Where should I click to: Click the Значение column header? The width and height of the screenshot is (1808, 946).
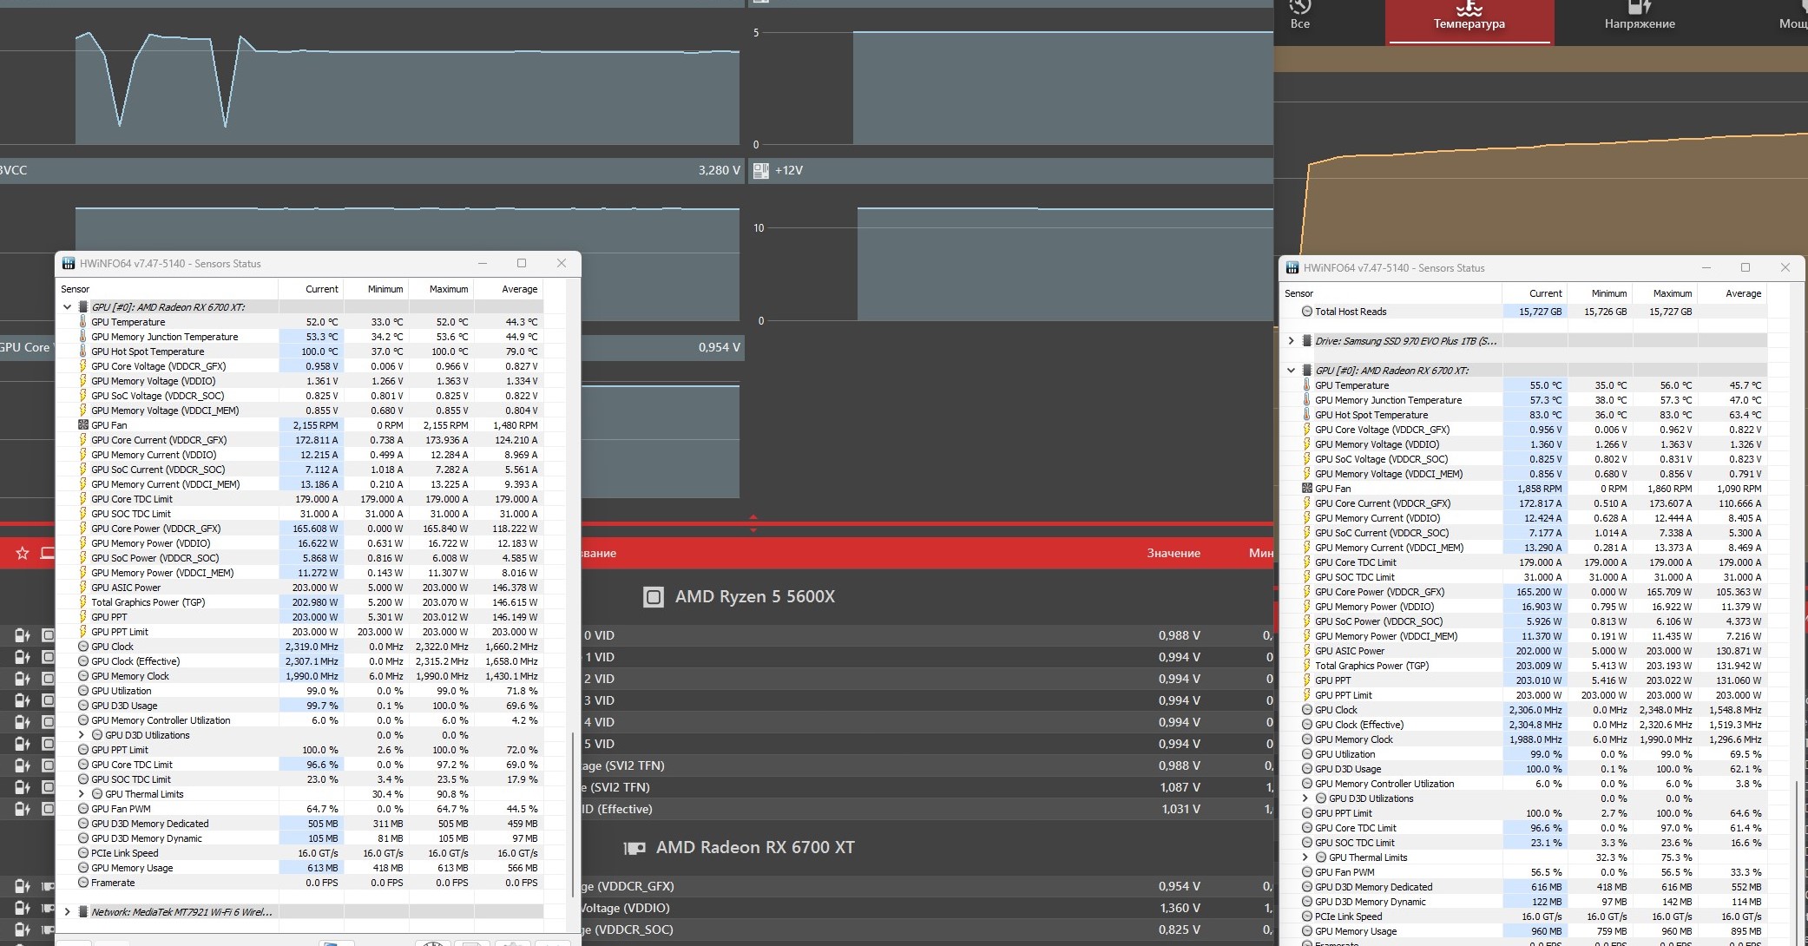(x=1173, y=554)
